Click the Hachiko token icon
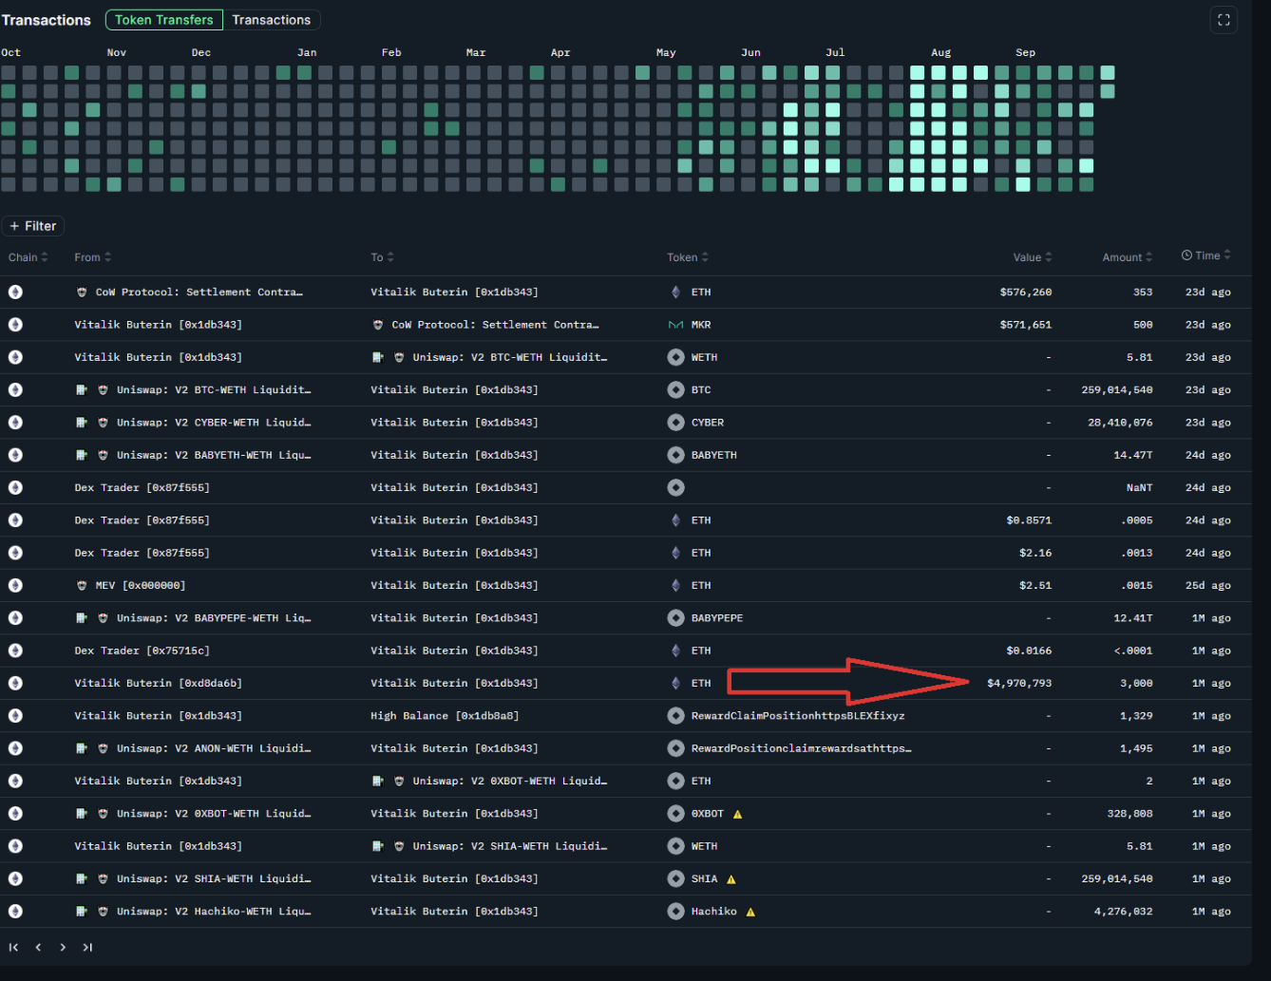This screenshot has width=1271, height=981. pyautogui.click(x=675, y=911)
